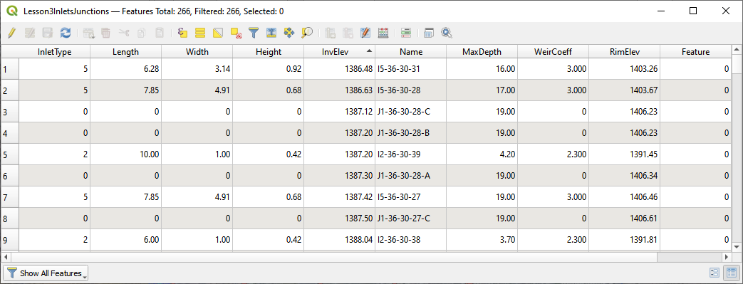This screenshot has width=743, height=284.
Task: Click the Name cell J1-36-30-27-C
Action: [x=411, y=219]
